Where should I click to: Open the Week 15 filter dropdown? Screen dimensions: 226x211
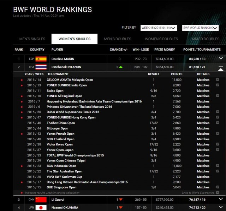(159, 28)
